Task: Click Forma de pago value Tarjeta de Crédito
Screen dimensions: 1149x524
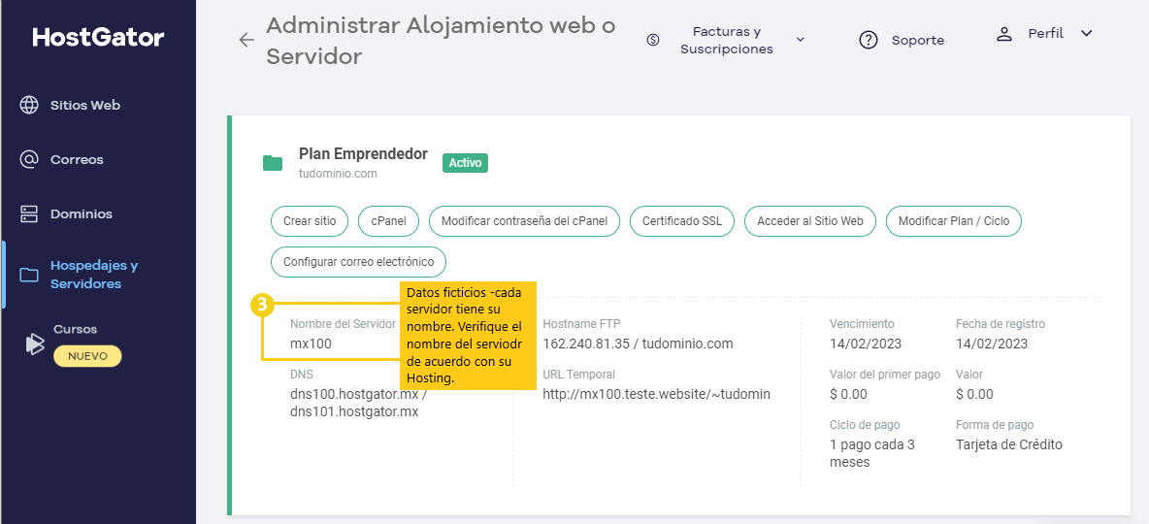Action: pos(1009,444)
